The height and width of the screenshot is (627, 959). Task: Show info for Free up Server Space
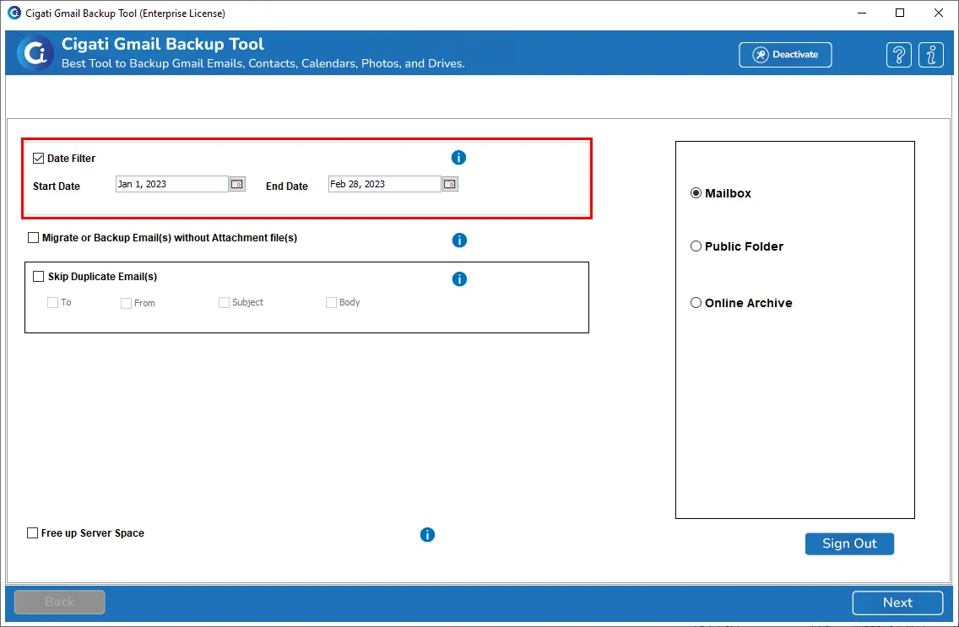pyautogui.click(x=427, y=535)
